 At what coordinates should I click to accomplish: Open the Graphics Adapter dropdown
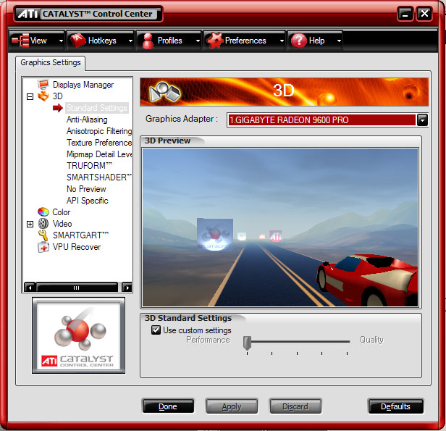click(422, 120)
